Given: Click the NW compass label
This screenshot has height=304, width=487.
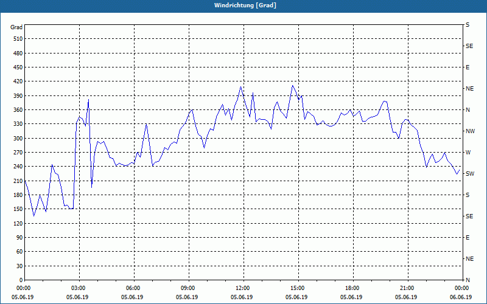Looking at the screenshot, I should (470, 131).
